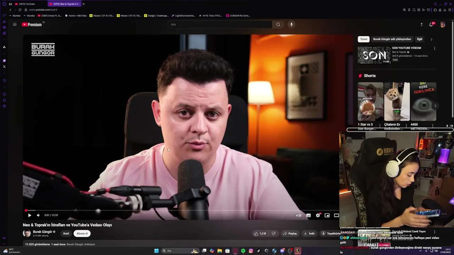
Task: Toggle theater mode in the player
Action: [x=336, y=215]
